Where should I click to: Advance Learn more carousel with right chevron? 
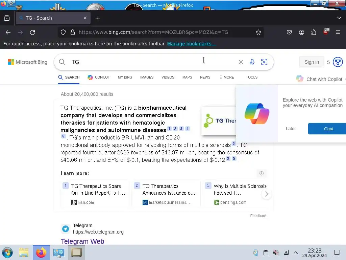[267, 194]
